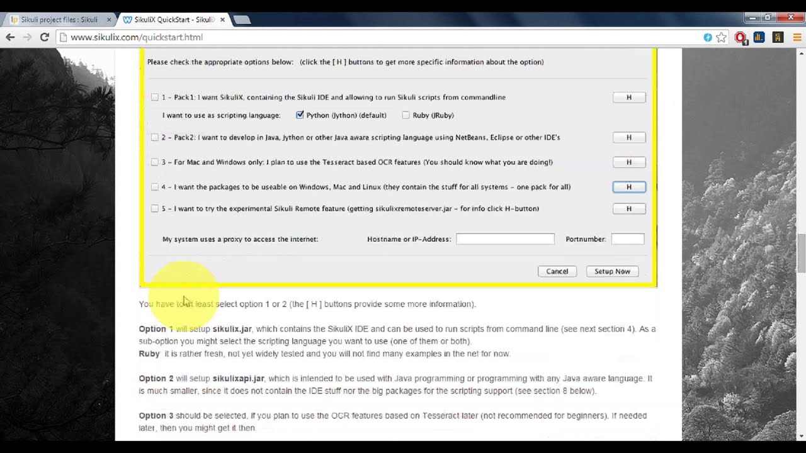
Task: Click the 'Option 3' bold heading text
Action: pyautogui.click(x=156, y=416)
